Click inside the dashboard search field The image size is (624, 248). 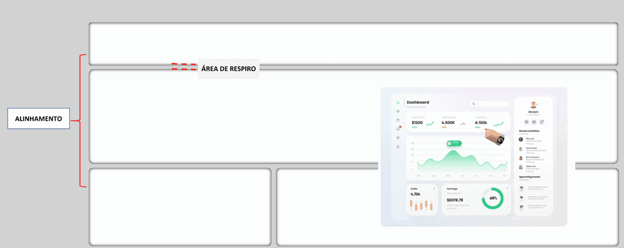[490, 103]
